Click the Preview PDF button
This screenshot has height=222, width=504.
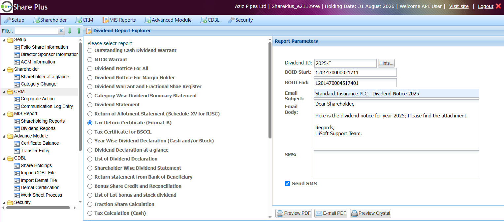point(294,213)
